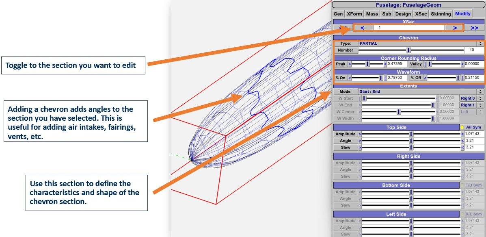Click the XSec index input field
Viewport: 486px width, 237px height.
(409, 28)
